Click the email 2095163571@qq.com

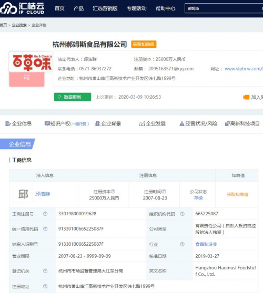coord(171,69)
